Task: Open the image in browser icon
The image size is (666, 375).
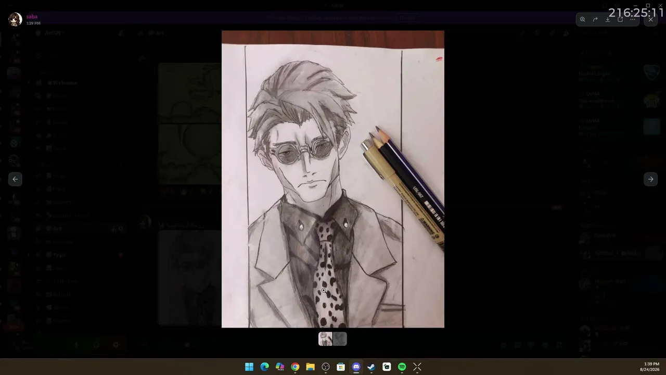Action: pos(620,19)
